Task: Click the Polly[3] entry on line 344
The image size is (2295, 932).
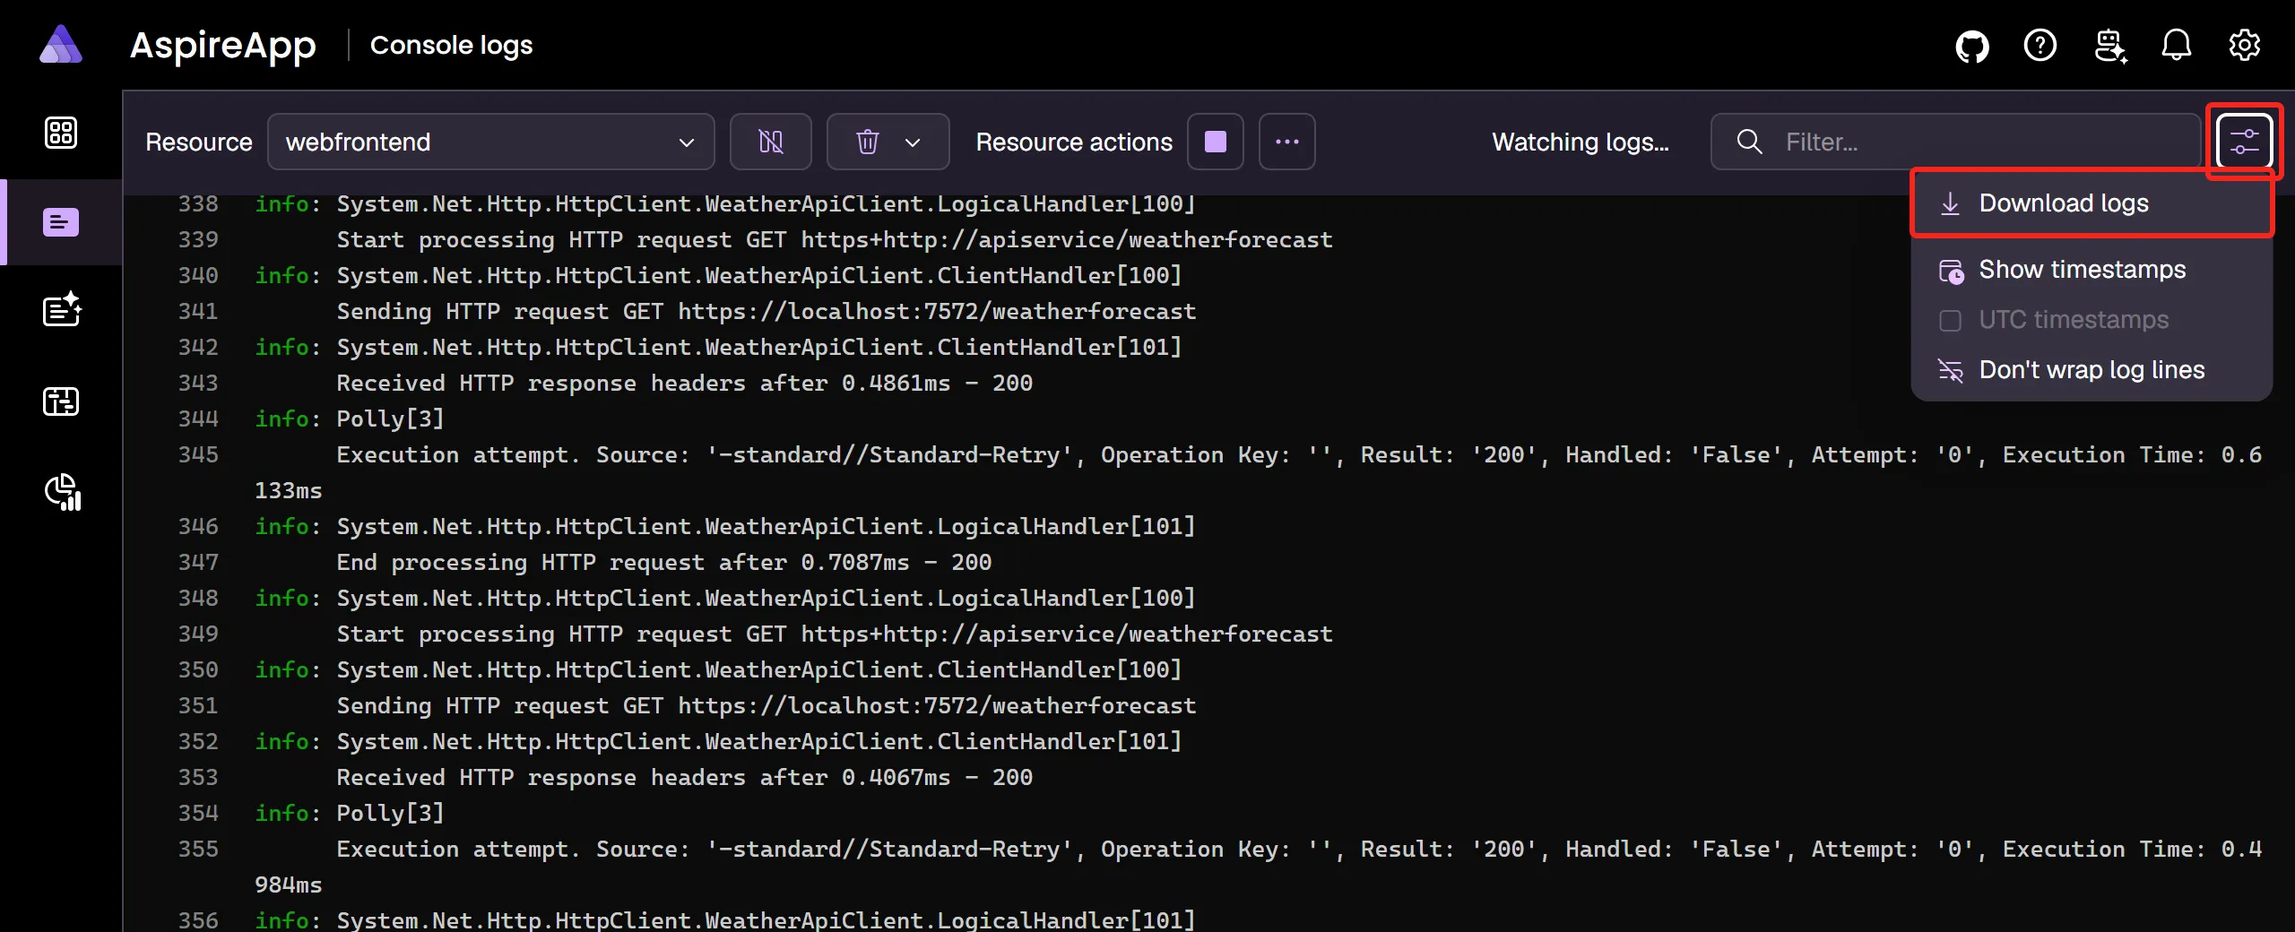Action: coord(390,419)
